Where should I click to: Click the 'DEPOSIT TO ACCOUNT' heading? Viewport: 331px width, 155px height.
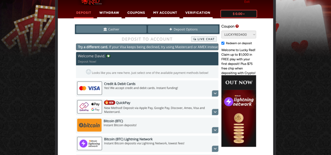(x=147, y=39)
